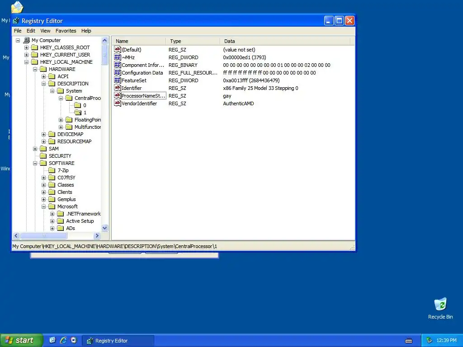Click the tree pane scroll up arrow
Viewport: 463px width, 347px height.
pyautogui.click(x=105, y=40)
